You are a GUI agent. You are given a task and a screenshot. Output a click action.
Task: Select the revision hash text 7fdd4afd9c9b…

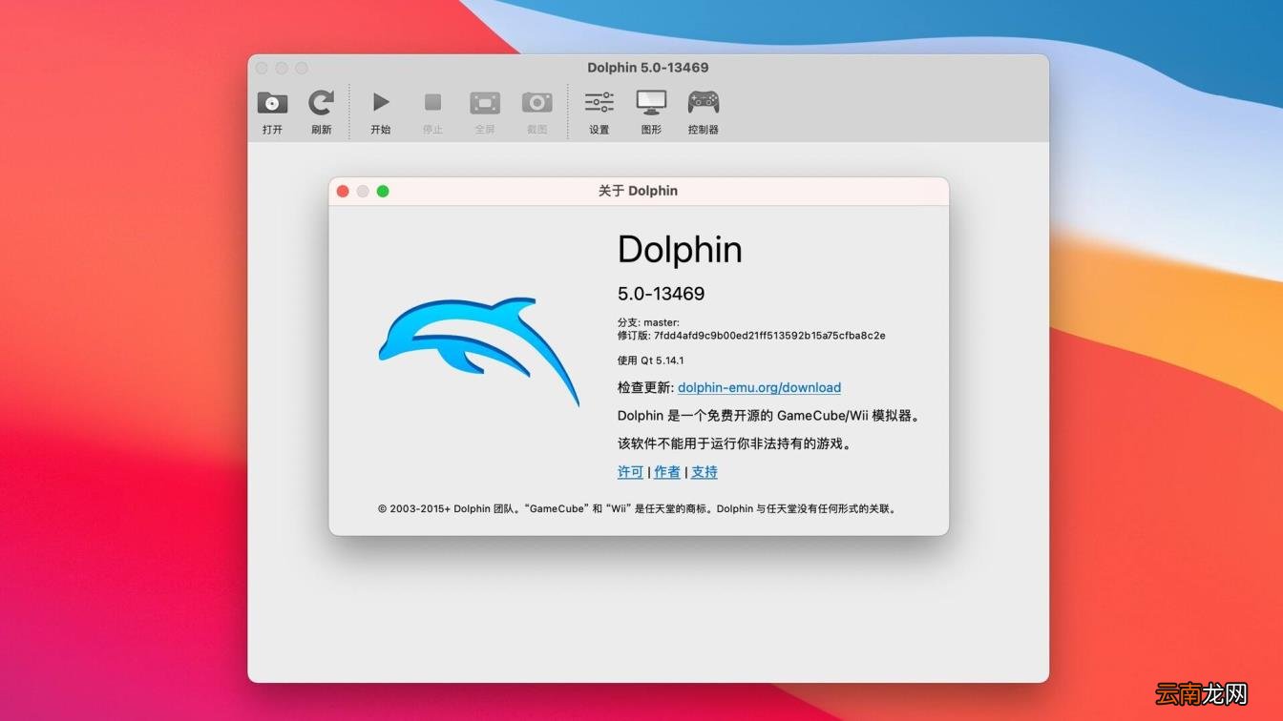(769, 336)
